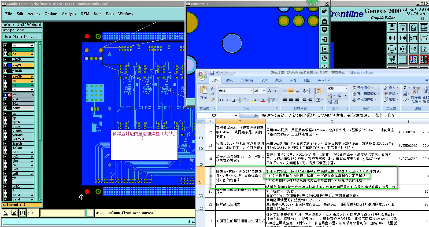Click the Job Matrix button
The height and width of the screenshot is (227, 429).
tap(22, 37)
